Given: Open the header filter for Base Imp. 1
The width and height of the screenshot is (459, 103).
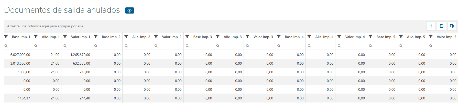Looking at the screenshot, I should (x=6, y=37).
